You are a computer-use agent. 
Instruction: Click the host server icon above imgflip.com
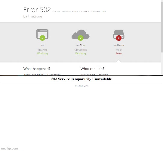tap(119, 35)
